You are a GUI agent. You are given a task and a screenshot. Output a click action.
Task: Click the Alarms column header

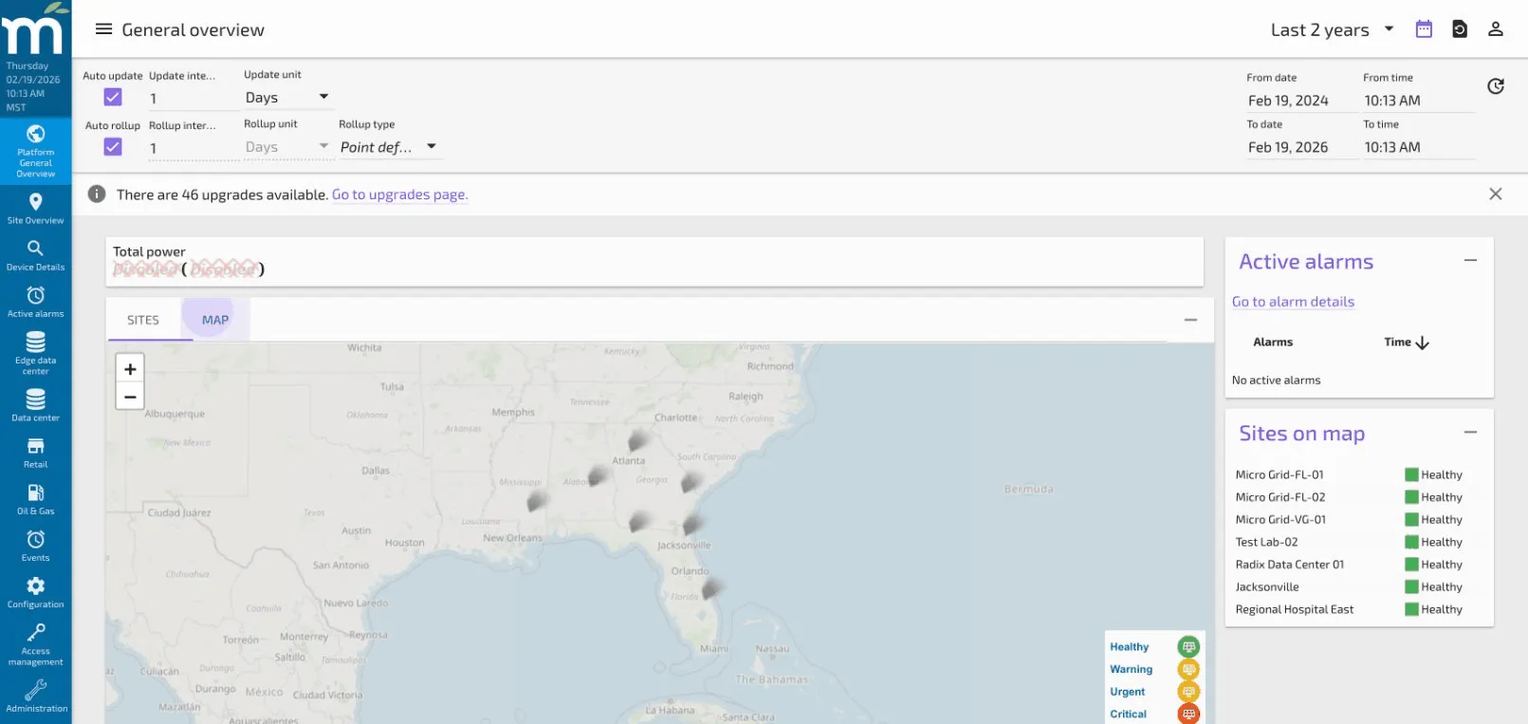(x=1273, y=342)
